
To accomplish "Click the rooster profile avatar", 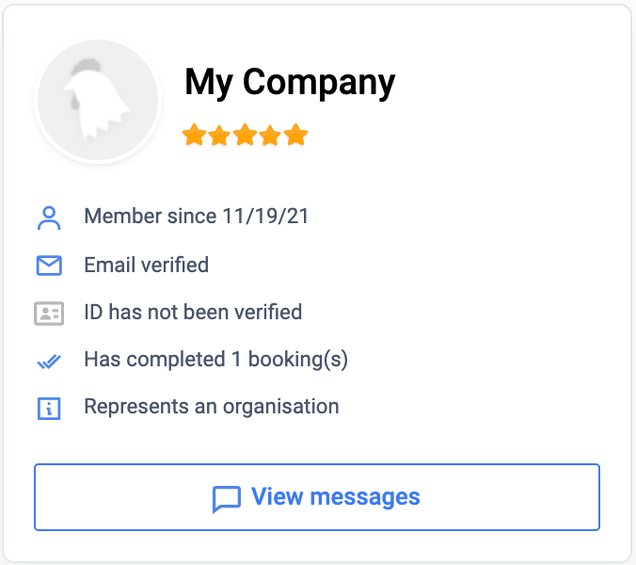I will [98, 101].
